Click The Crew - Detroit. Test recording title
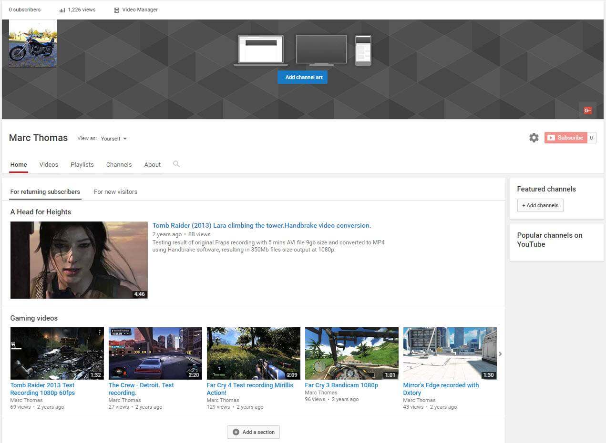This screenshot has width=606, height=443. [141, 389]
